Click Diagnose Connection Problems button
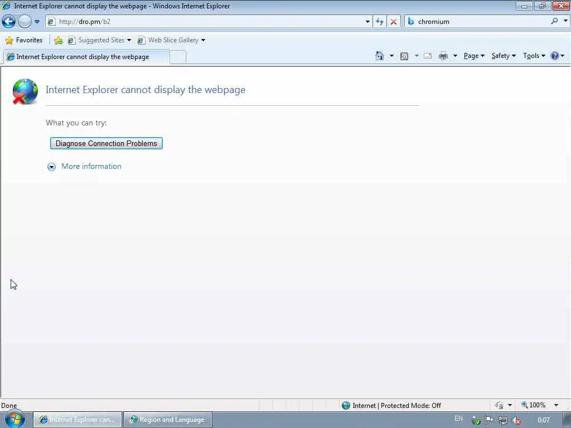Viewport: 571px width, 428px height. pos(107,143)
